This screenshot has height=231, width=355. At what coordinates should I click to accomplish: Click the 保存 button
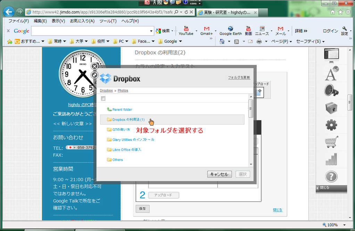coord(142,208)
